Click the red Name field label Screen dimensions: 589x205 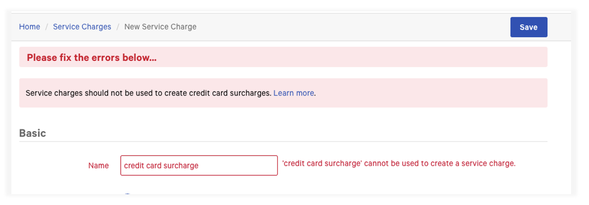98,165
